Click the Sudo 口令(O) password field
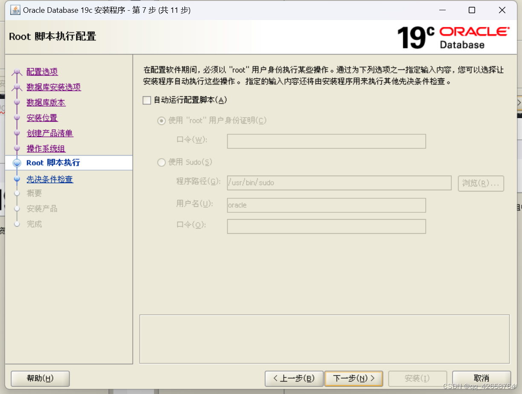The height and width of the screenshot is (394, 522). tap(326, 226)
